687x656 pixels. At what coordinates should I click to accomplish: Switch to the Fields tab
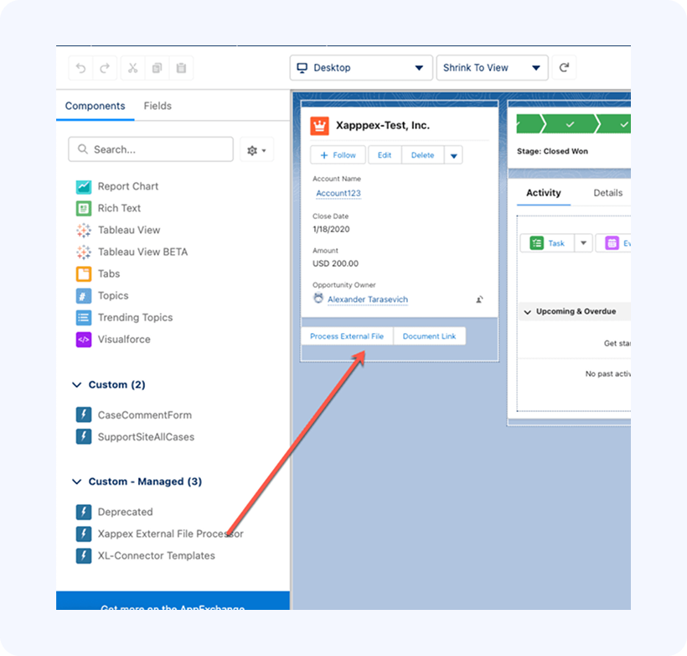158,106
